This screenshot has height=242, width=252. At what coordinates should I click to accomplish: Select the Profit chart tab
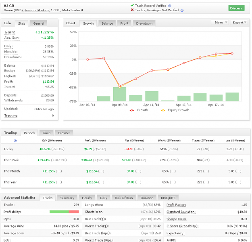[x=124, y=23]
